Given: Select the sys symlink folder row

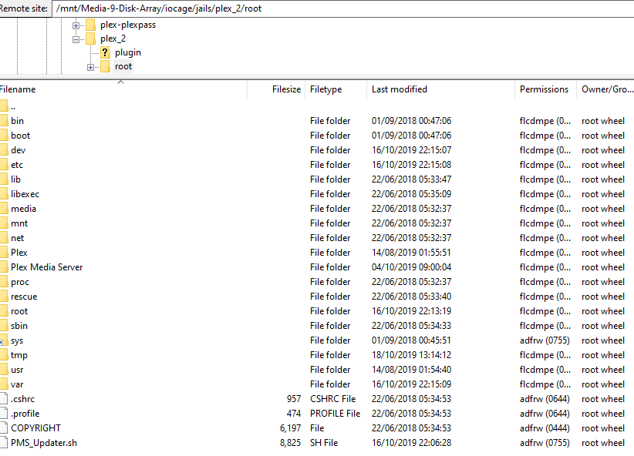Looking at the screenshot, I should click(x=317, y=340).
